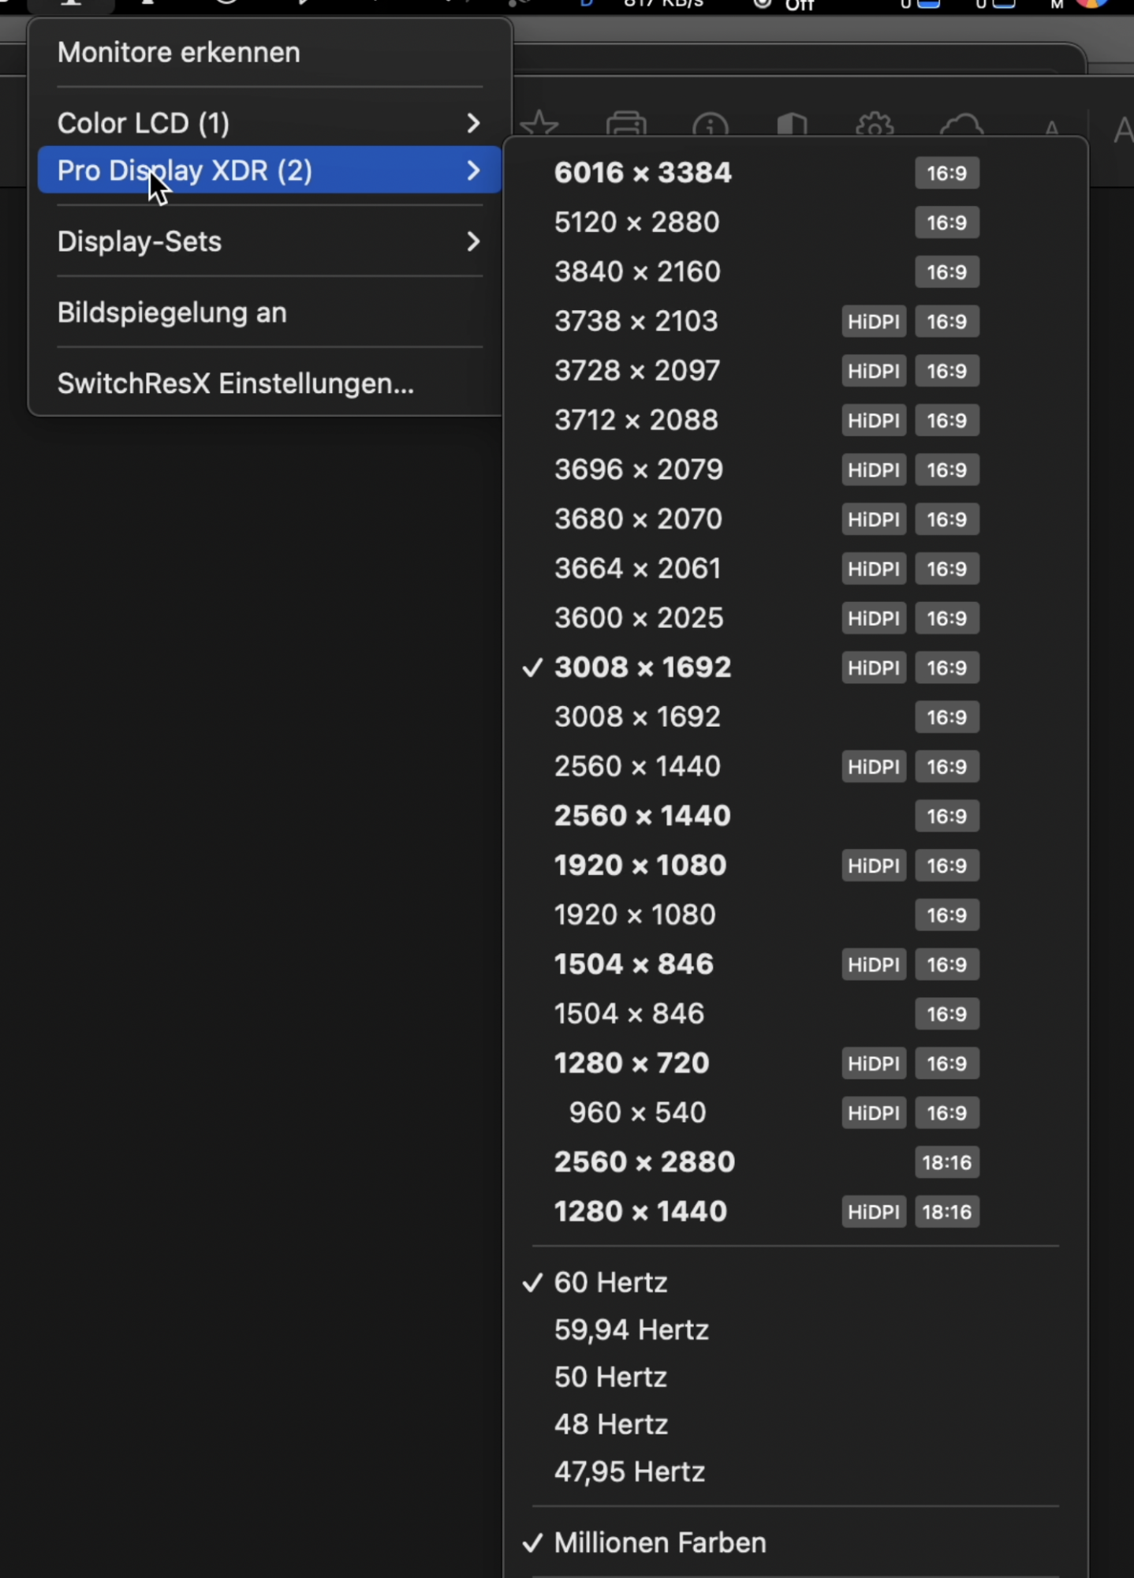Switch to 5120 × 2880 resolution
Viewport: 1134px width, 1578px height.
click(795, 222)
